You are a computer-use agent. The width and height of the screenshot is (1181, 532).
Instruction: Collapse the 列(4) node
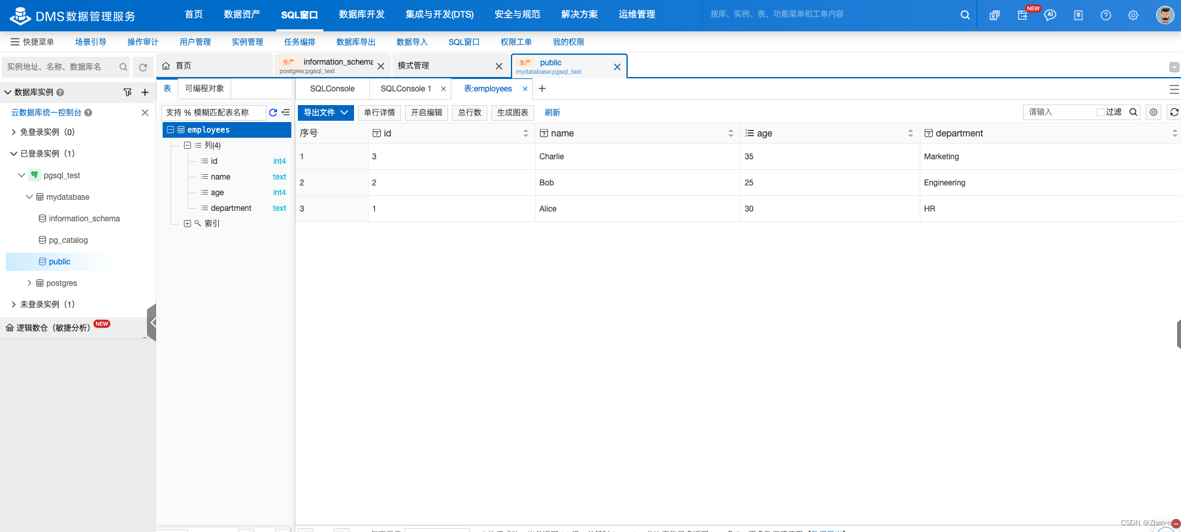(x=187, y=146)
